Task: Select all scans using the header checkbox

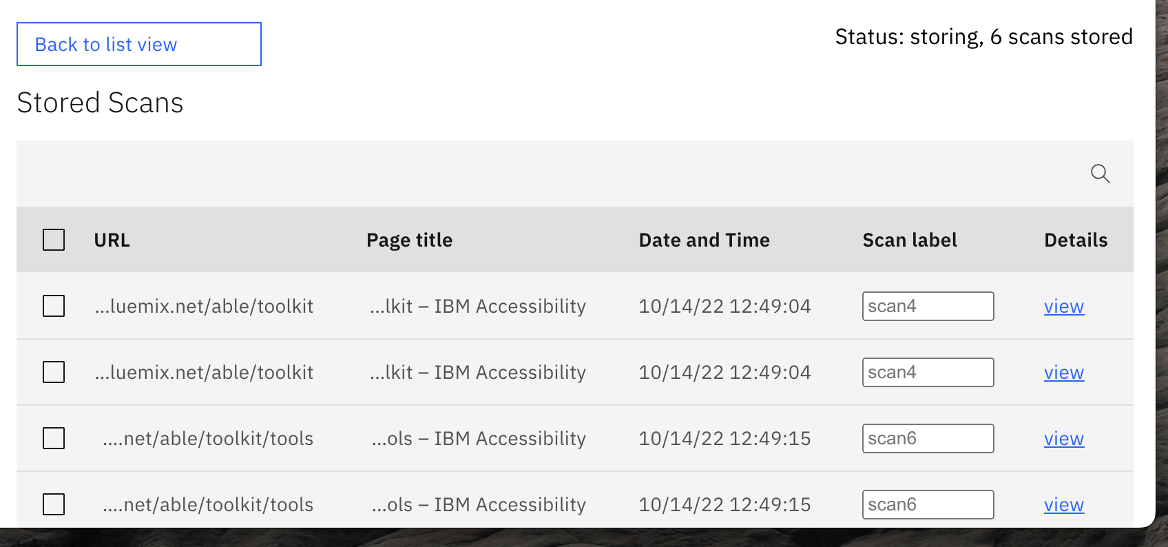Action: (x=53, y=239)
